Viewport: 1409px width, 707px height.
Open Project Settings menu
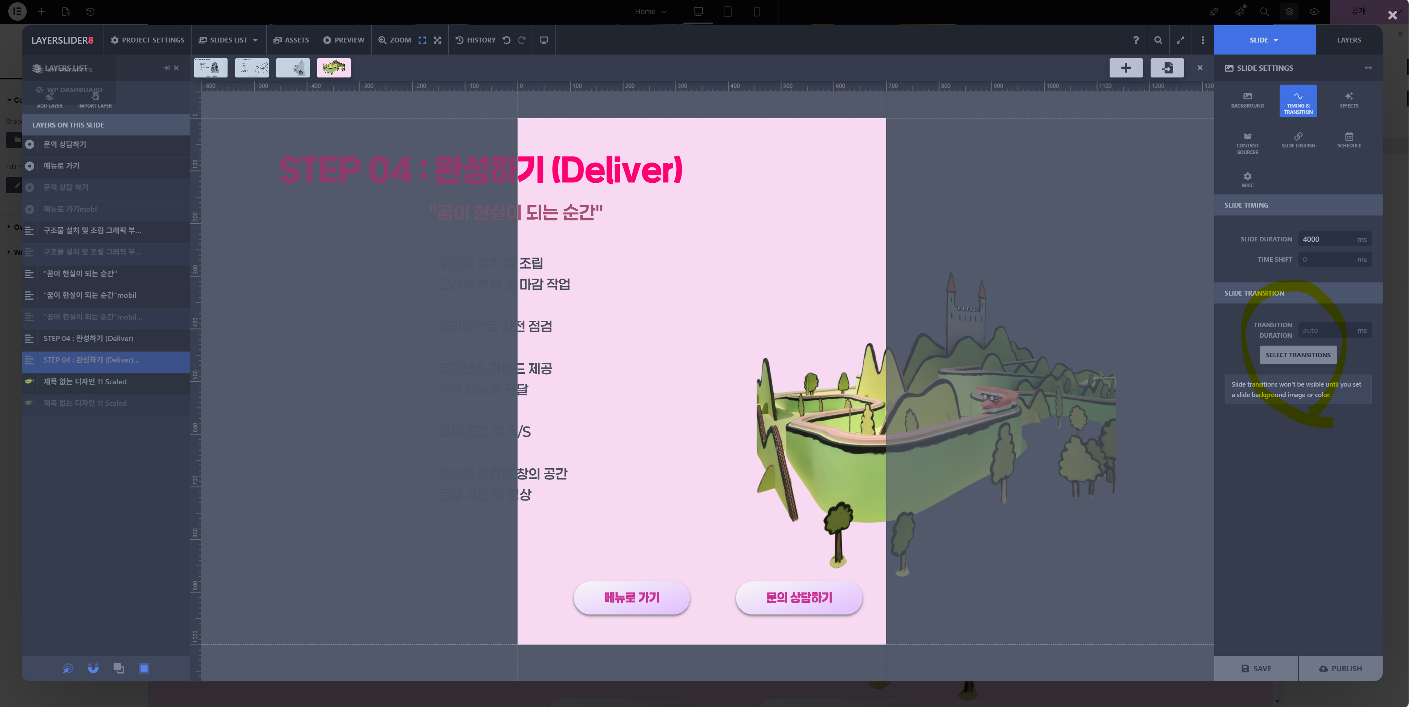147,40
